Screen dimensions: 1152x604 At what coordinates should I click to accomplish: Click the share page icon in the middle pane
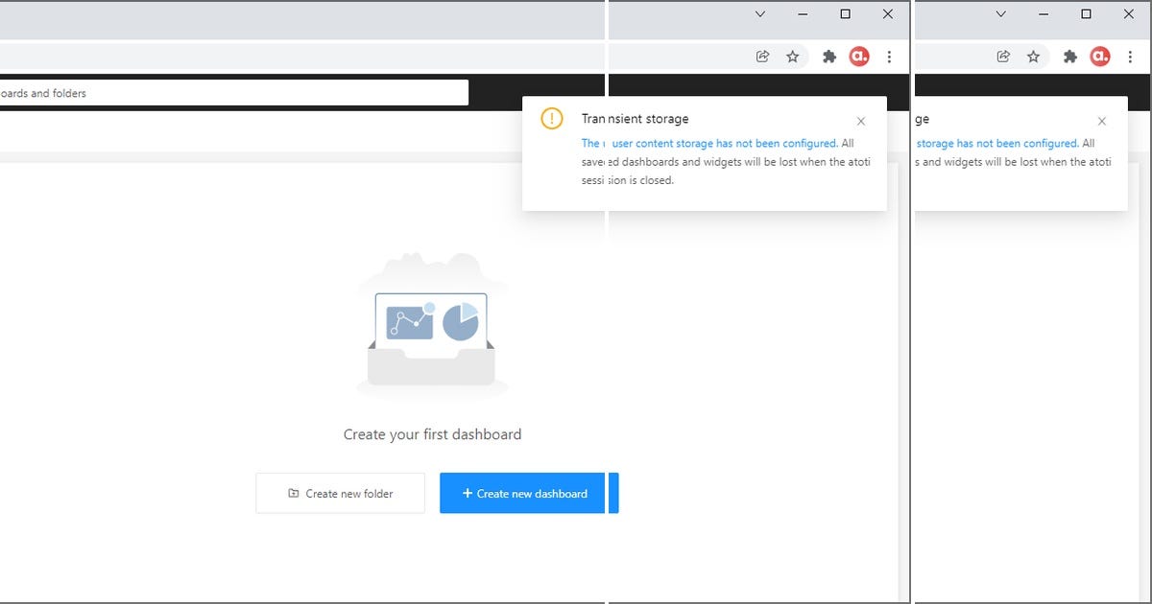(x=762, y=57)
